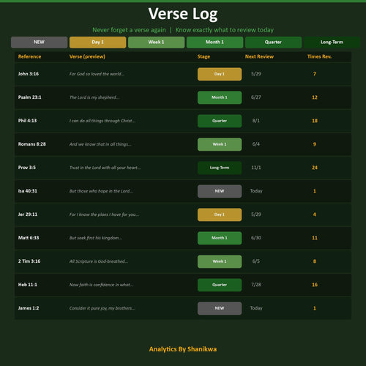Click the Month 1 badge for Psalm 23:1
Image resolution: width=366 pixels, height=366 pixels.
220,97
